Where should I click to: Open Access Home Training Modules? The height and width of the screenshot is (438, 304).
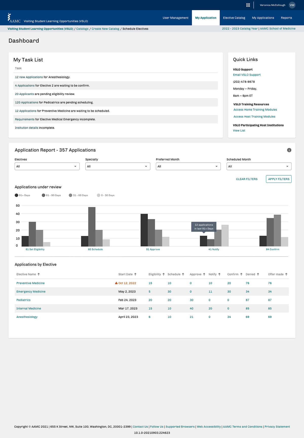coord(255,110)
